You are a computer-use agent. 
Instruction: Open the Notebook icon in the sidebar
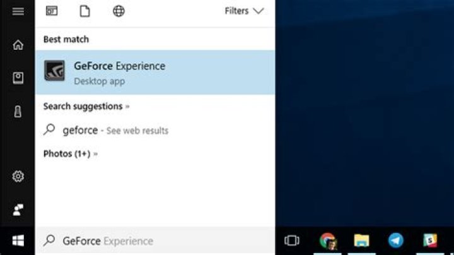tap(18, 78)
